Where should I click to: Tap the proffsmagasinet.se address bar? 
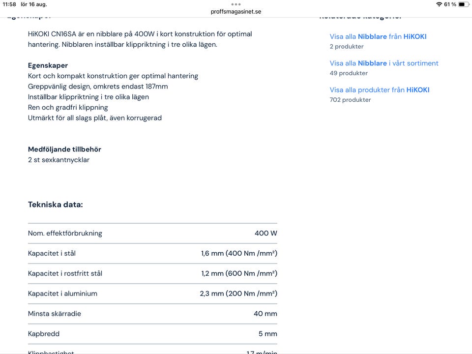click(236, 12)
